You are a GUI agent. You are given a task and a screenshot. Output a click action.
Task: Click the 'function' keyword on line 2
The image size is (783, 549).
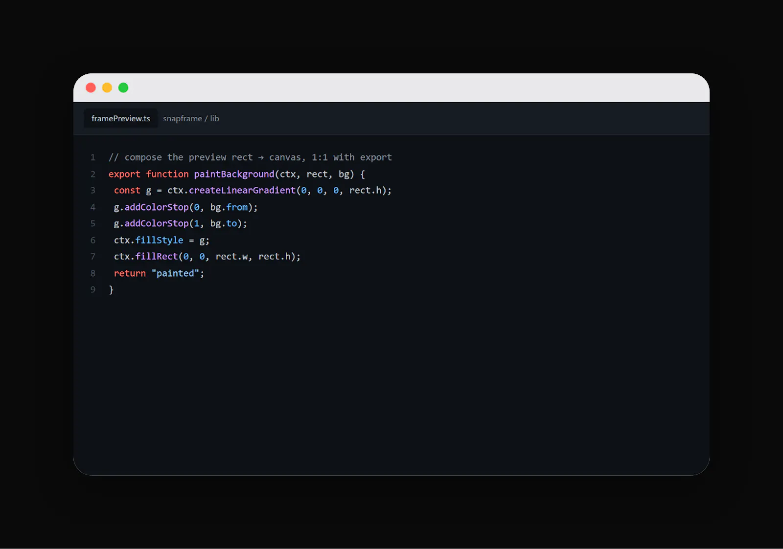(167, 174)
